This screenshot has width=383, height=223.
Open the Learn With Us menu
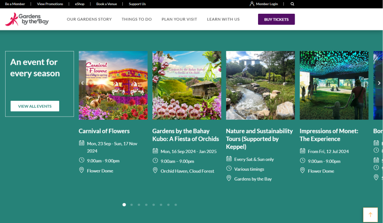[223, 19]
